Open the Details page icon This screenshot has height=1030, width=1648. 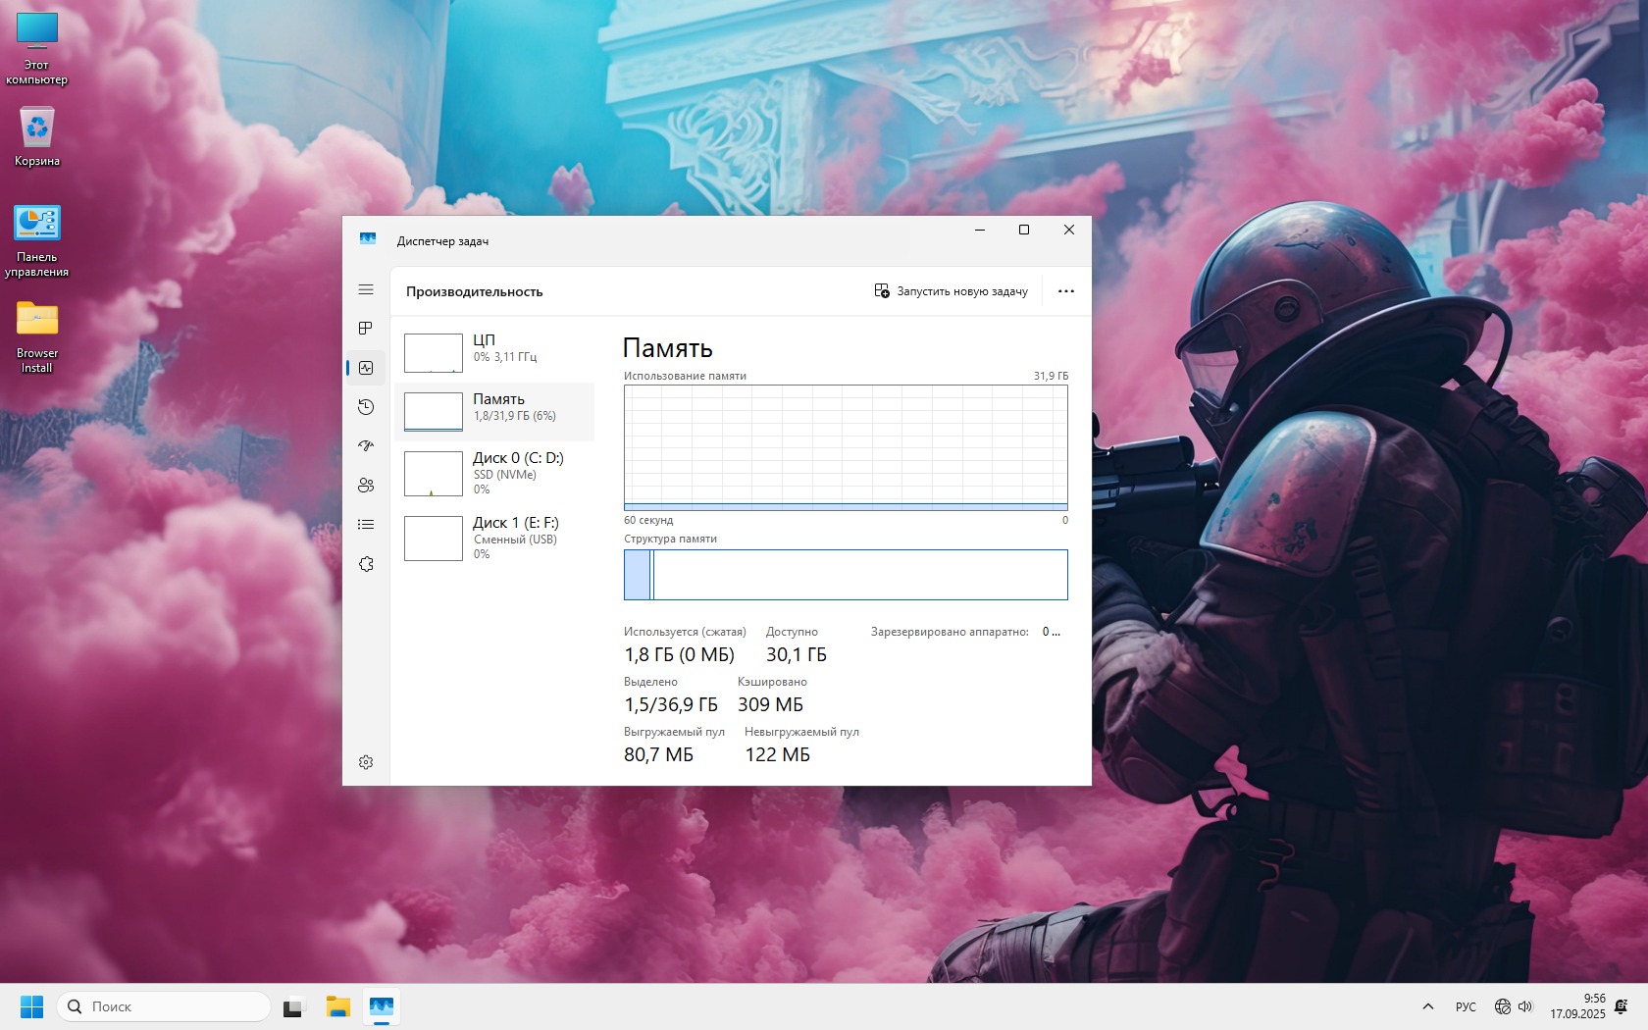point(366,525)
